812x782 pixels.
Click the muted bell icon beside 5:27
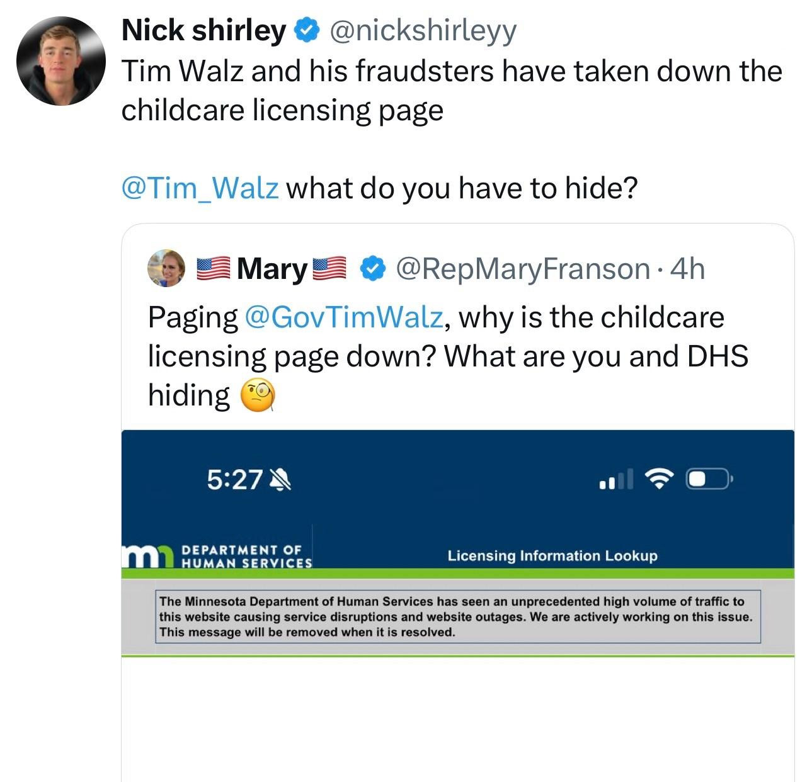coord(280,480)
